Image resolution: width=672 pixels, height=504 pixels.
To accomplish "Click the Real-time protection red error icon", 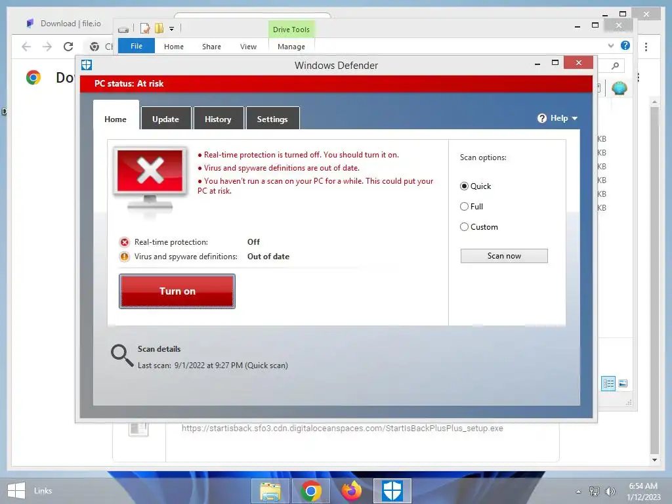I will pyautogui.click(x=124, y=243).
